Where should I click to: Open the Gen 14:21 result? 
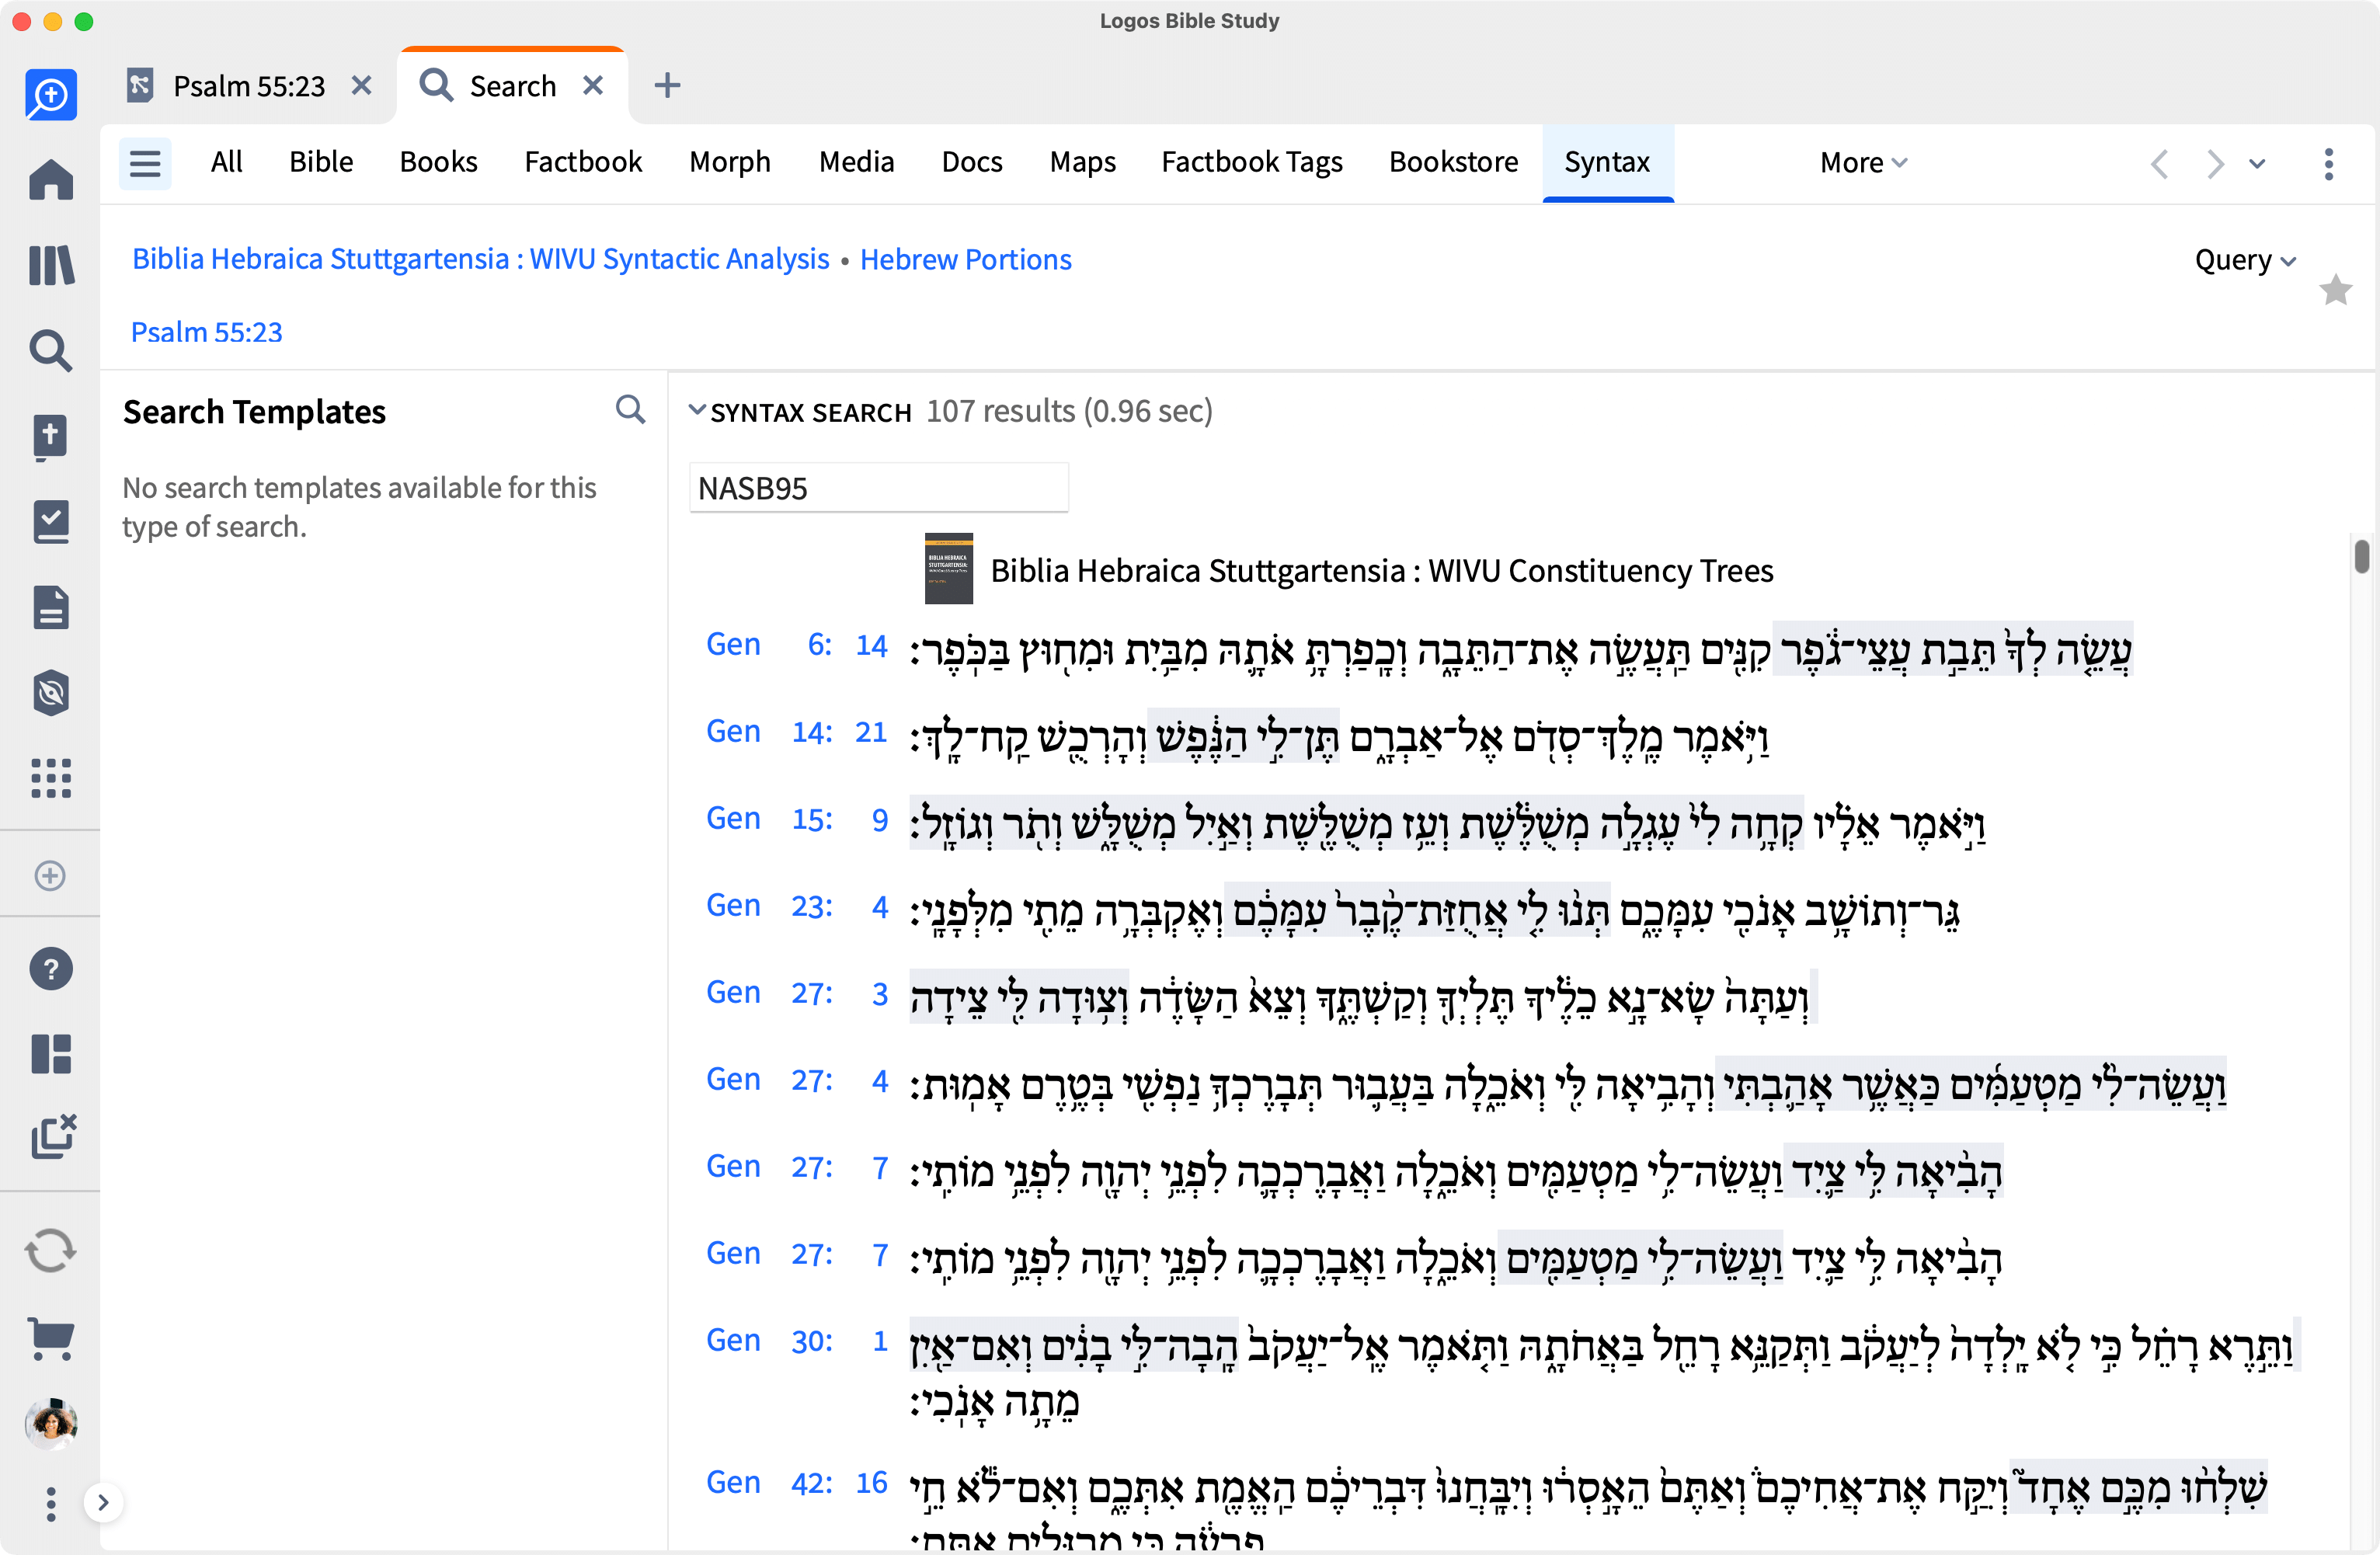click(x=797, y=732)
